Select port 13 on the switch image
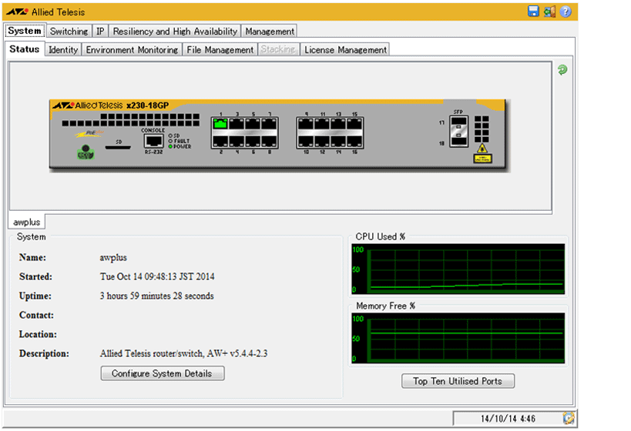 point(338,123)
